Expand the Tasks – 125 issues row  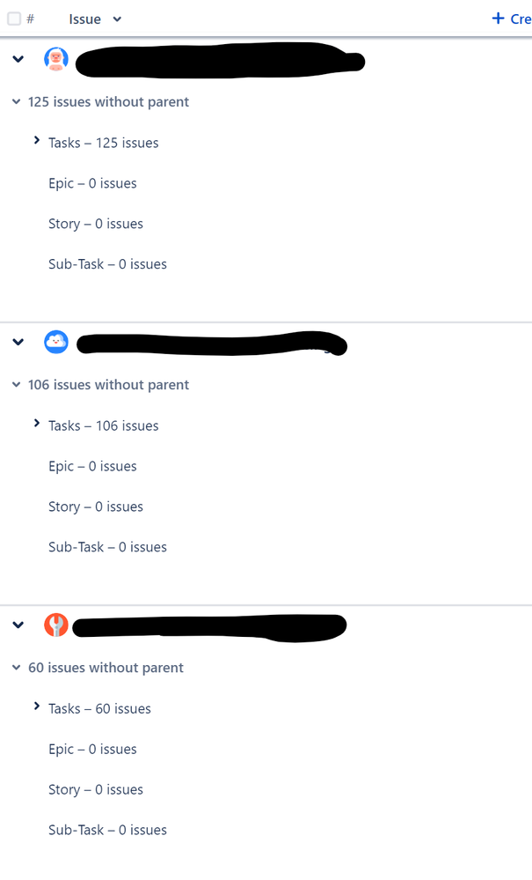click(36, 139)
